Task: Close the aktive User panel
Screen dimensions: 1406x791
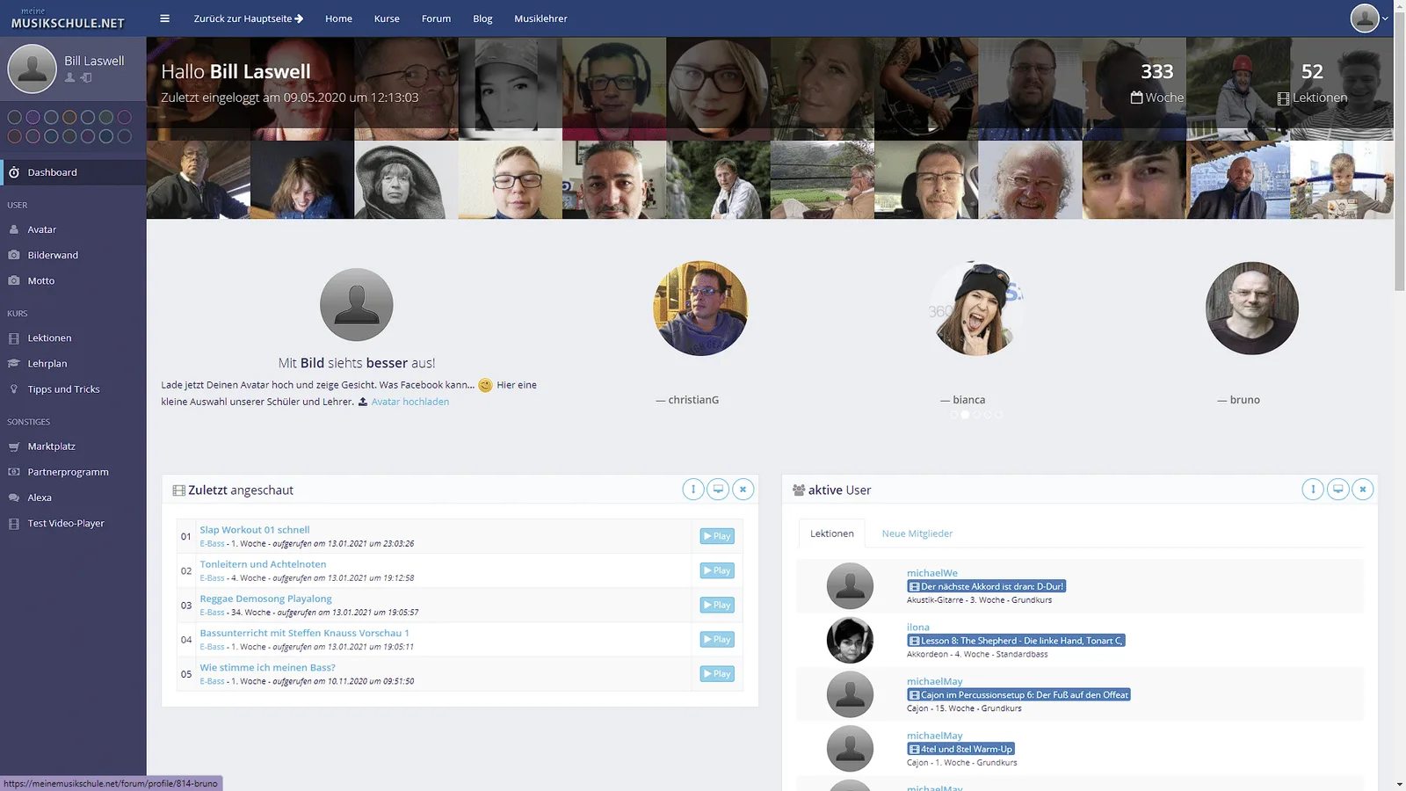Action: [1363, 490]
